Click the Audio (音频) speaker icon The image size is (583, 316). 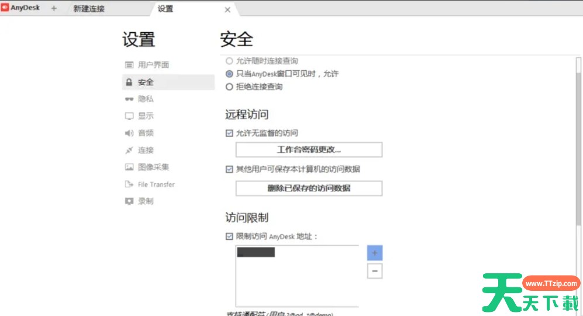click(129, 133)
